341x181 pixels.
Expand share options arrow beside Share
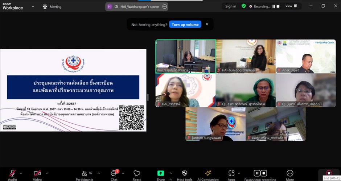coord(170,173)
